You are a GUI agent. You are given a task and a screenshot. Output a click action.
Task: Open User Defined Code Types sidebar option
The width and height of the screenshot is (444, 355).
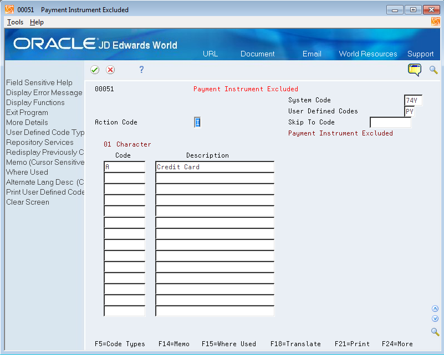(45, 133)
